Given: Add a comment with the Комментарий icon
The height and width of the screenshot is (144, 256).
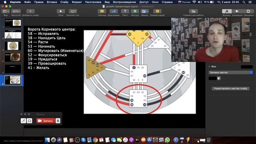Looking at the screenshot, I should [x=157, y=11].
